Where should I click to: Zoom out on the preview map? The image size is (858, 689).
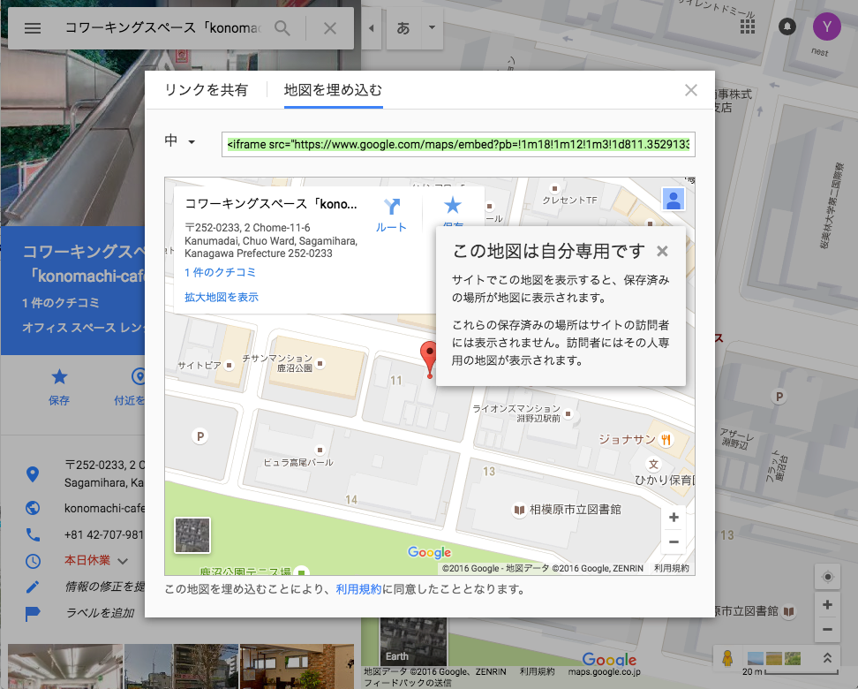pyautogui.click(x=674, y=542)
